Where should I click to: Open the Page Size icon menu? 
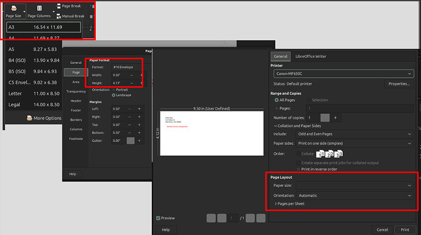click(x=13, y=9)
